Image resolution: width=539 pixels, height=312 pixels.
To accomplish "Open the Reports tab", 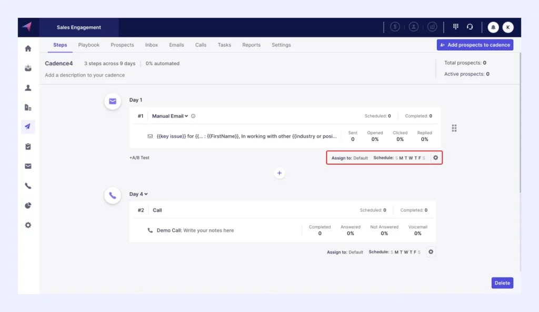I will (251, 45).
